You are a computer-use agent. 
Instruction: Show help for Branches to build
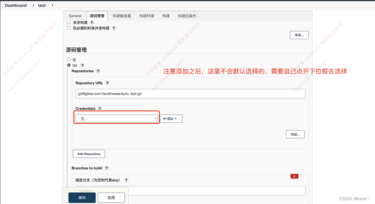(107, 168)
